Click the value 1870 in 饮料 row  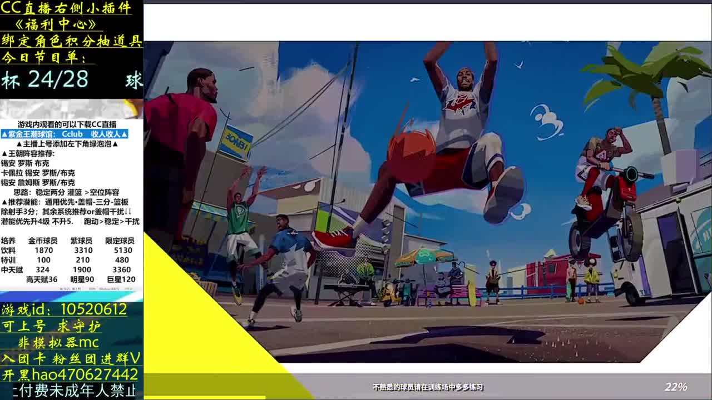coord(43,250)
